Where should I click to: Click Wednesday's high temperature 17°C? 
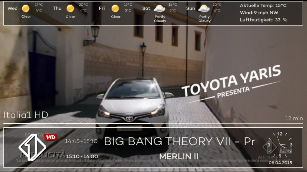39,5
